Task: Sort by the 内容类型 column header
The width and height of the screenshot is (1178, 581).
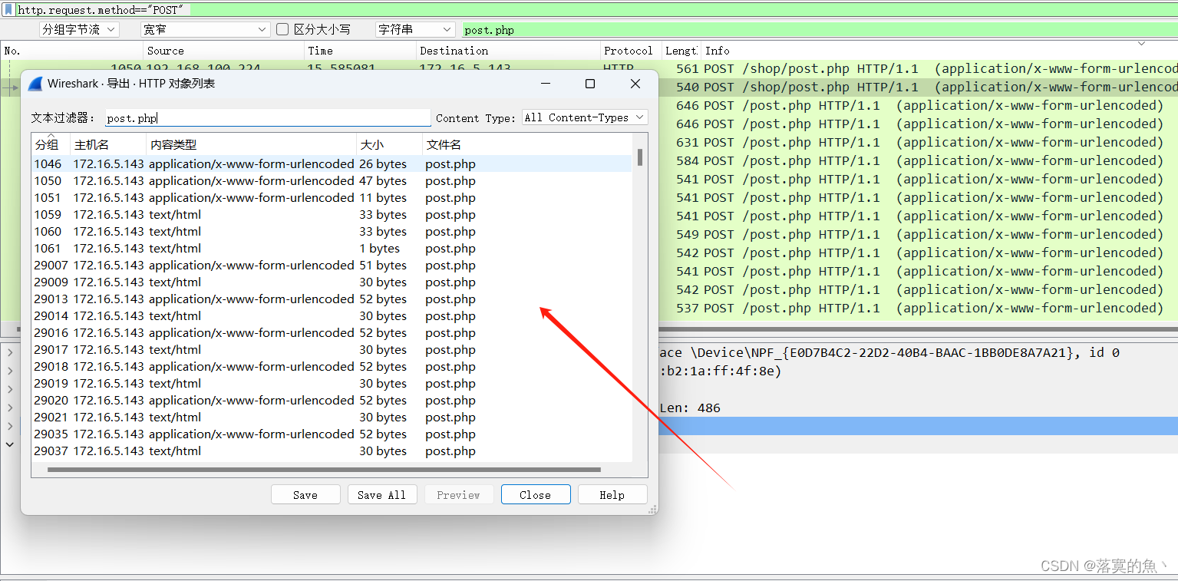Action: (x=252, y=144)
